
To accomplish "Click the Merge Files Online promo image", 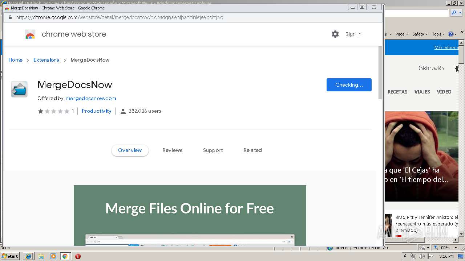I will point(190,215).
